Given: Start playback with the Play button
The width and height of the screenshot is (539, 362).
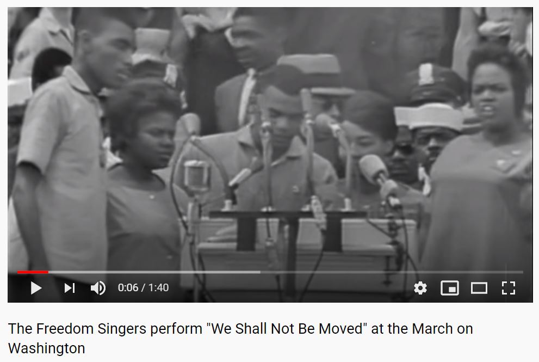Looking at the screenshot, I should coord(36,288).
